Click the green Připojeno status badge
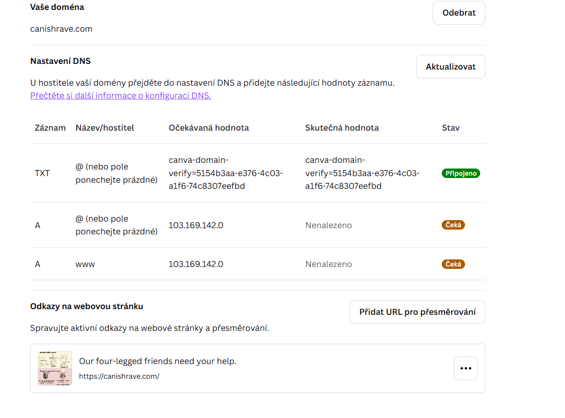This screenshot has height=418, width=565. coord(461,173)
